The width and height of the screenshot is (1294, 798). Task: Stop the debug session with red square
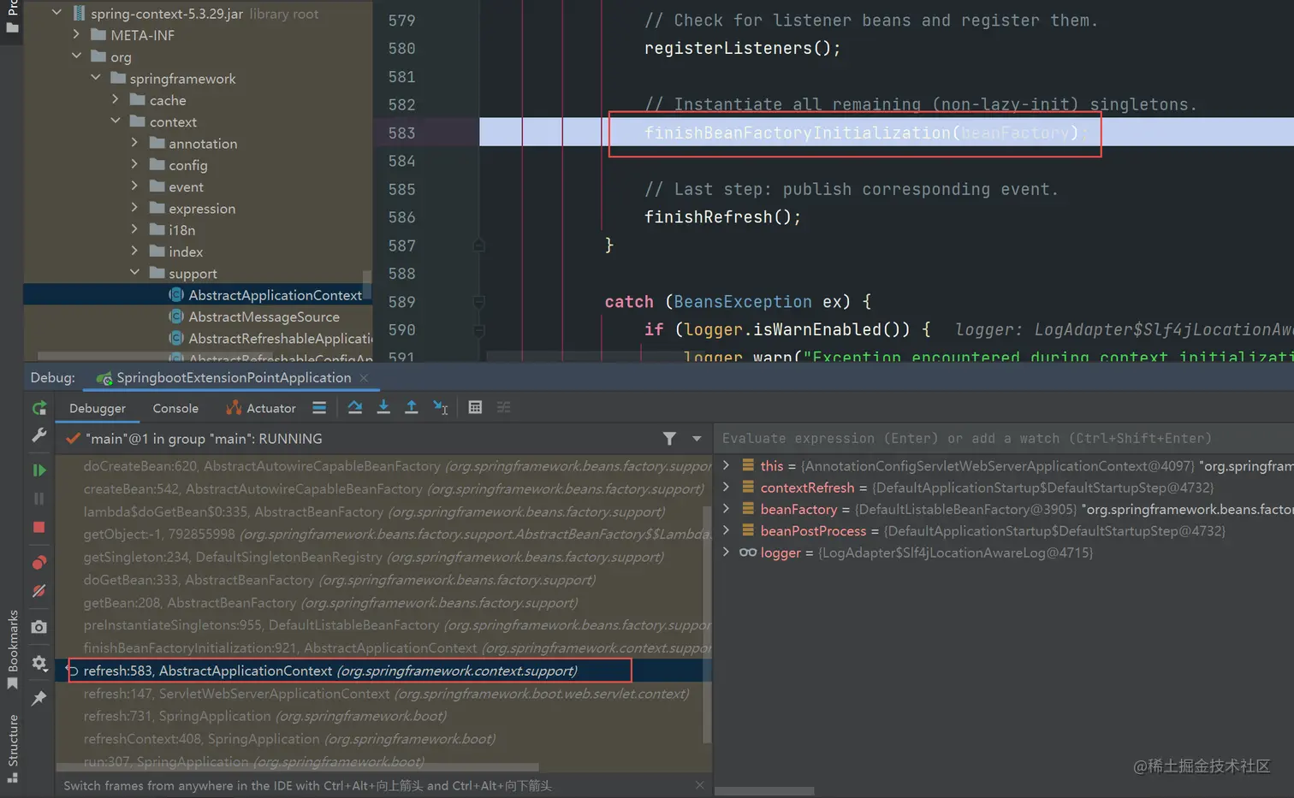pos(39,528)
